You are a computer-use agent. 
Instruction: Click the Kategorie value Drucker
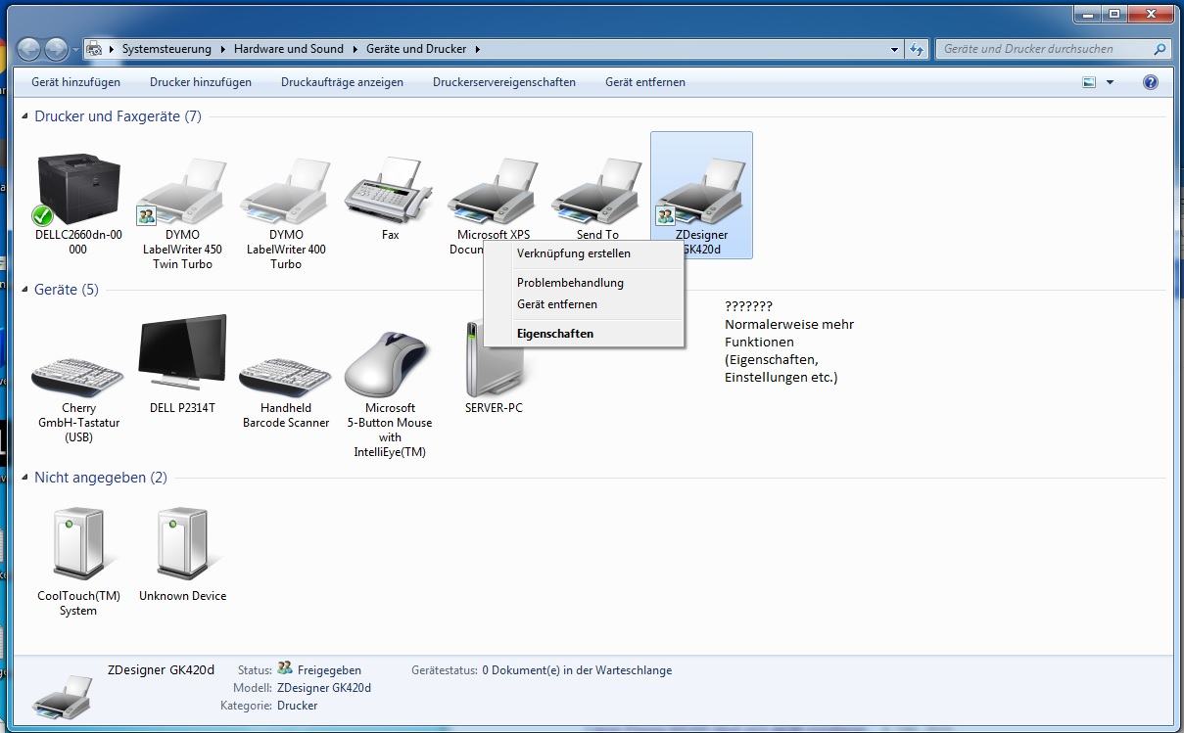click(x=298, y=706)
